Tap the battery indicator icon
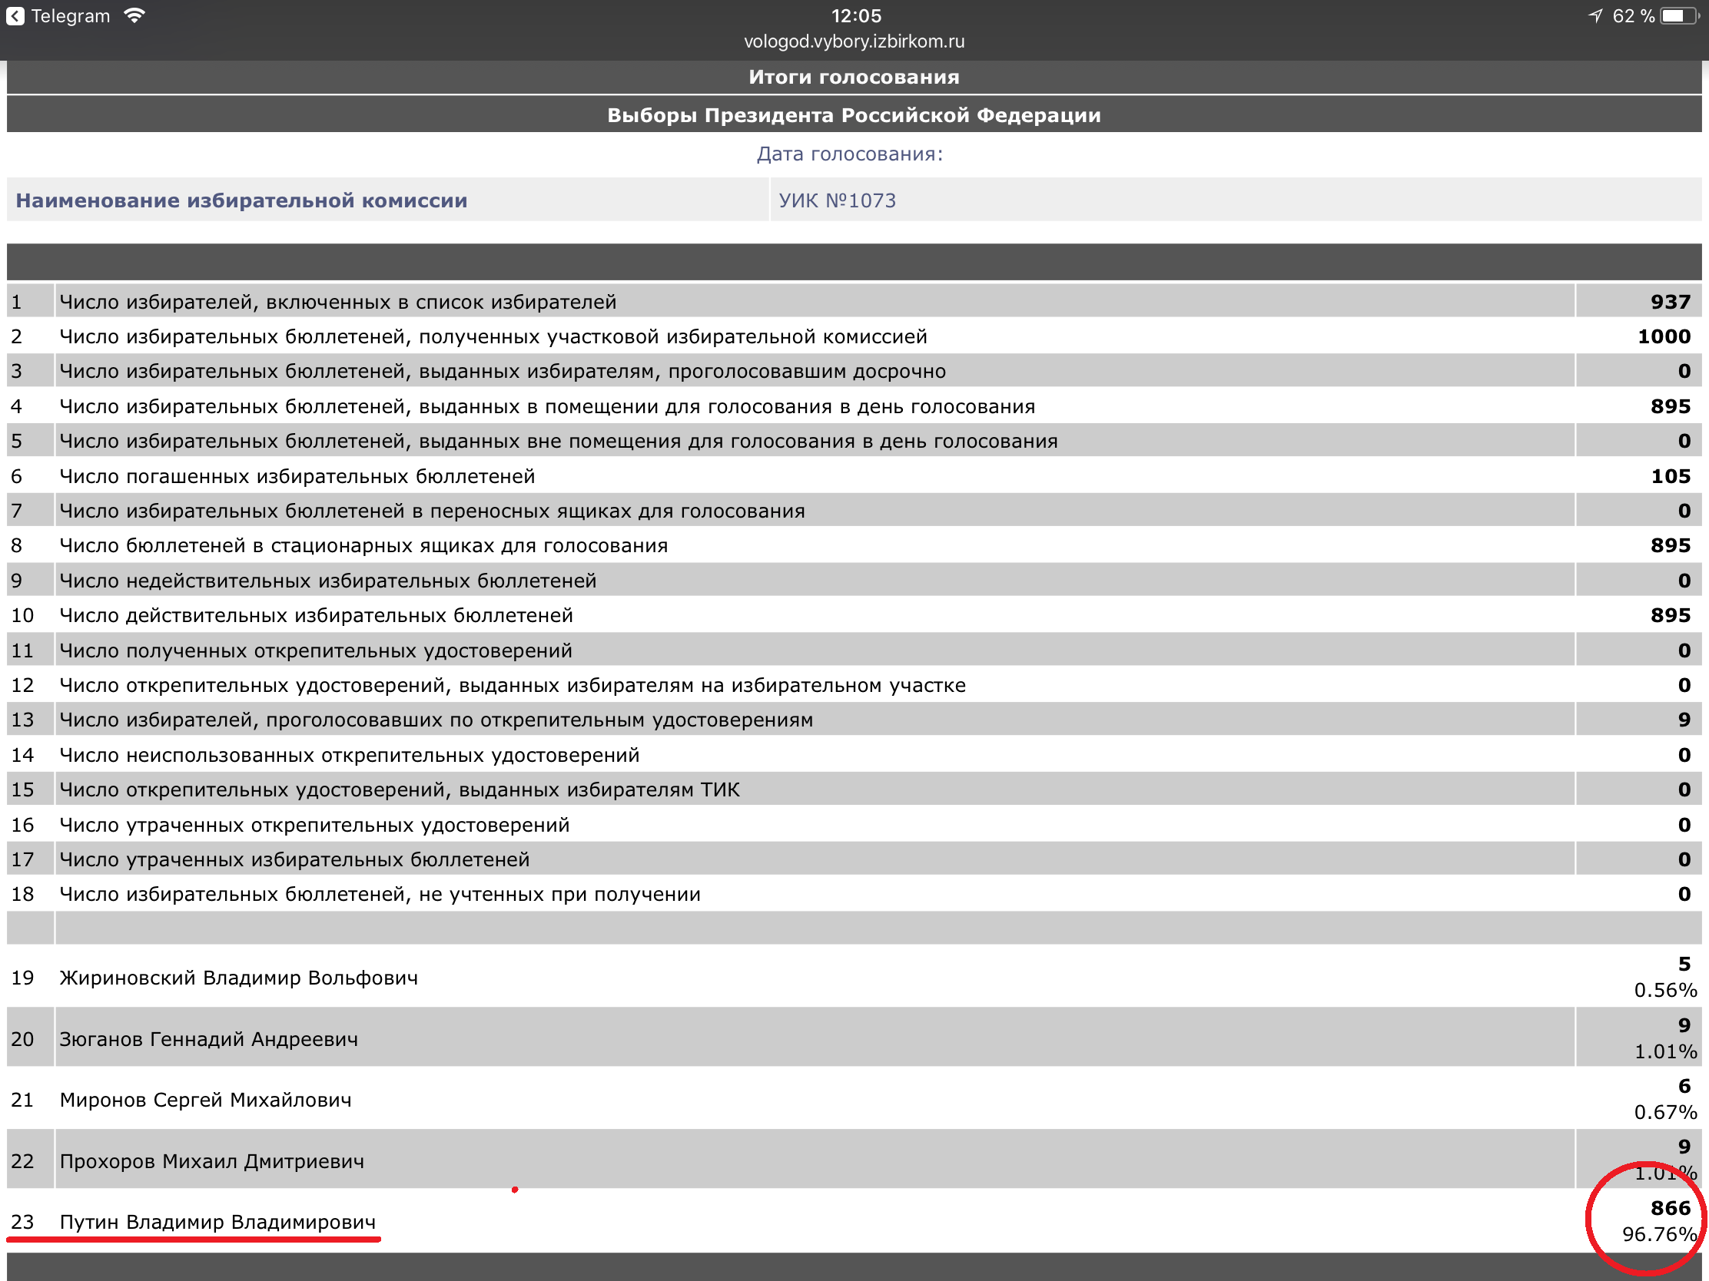 pyautogui.click(x=1680, y=16)
